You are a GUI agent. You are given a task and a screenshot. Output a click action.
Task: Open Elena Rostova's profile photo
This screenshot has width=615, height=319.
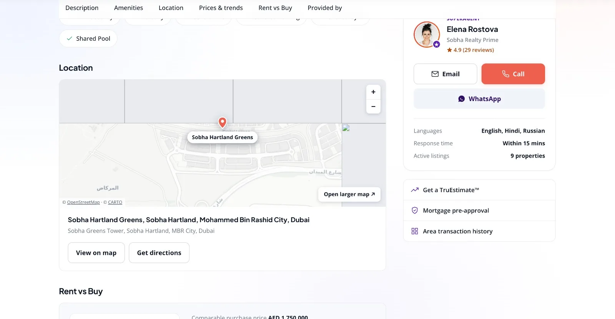(427, 34)
